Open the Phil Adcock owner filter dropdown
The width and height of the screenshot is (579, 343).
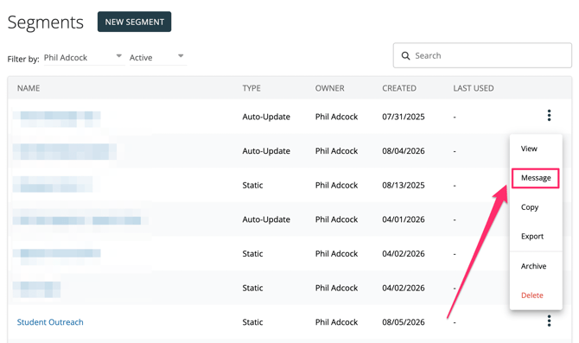(x=84, y=58)
